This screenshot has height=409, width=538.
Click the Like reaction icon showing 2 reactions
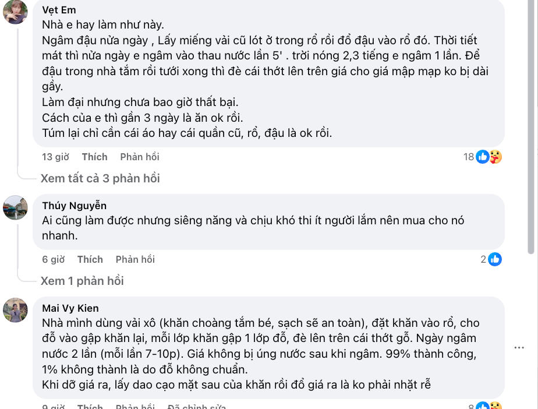495,259
